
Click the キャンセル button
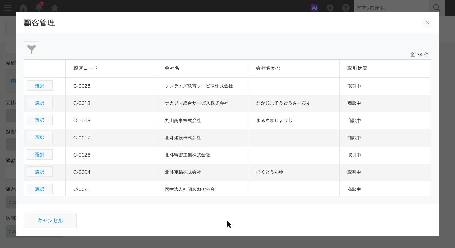[50, 220]
